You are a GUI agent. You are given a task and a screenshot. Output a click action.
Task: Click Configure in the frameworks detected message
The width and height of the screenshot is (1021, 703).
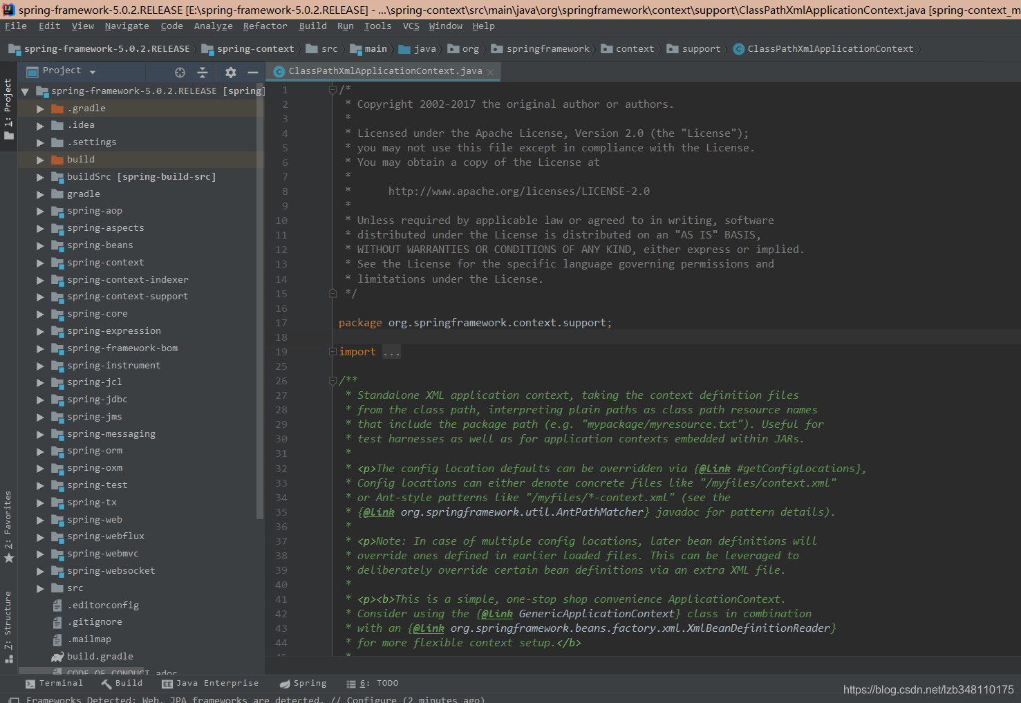tap(372, 700)
